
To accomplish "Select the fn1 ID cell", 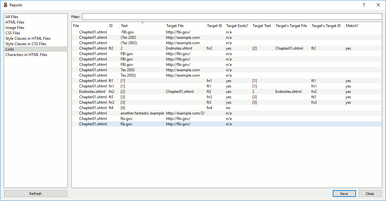I will click(x=111, y=86).
